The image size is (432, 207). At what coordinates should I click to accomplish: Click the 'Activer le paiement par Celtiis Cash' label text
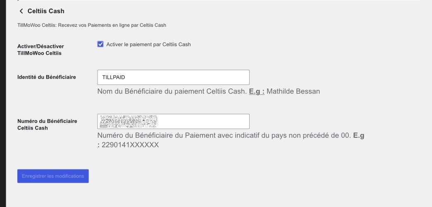148,44
